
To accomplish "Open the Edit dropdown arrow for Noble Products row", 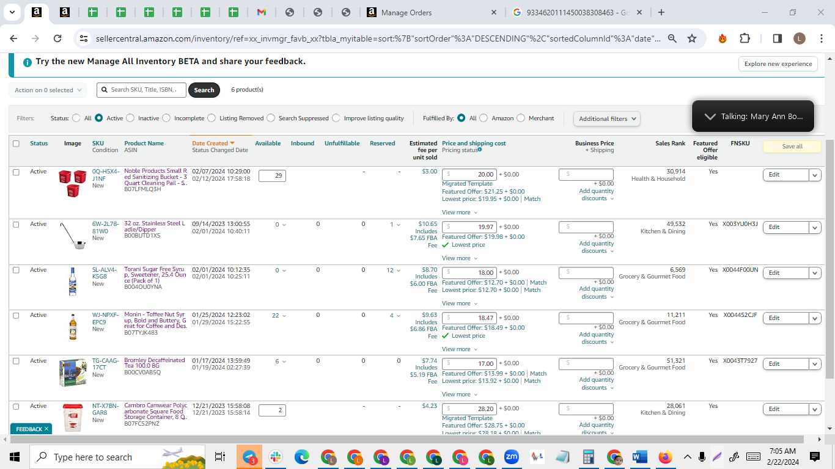I will click(x=815, y=175).
